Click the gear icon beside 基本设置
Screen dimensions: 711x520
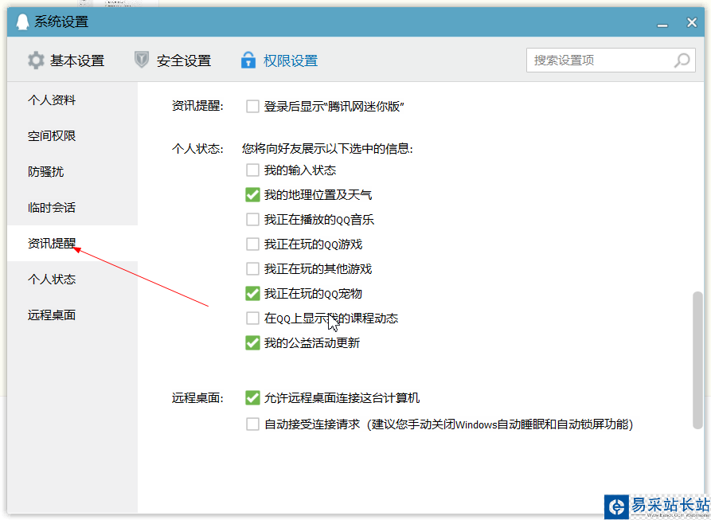point(36,61)
